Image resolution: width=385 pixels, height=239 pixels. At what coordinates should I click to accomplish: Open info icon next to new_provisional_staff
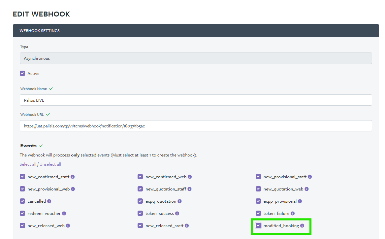(x=310, y=177)
